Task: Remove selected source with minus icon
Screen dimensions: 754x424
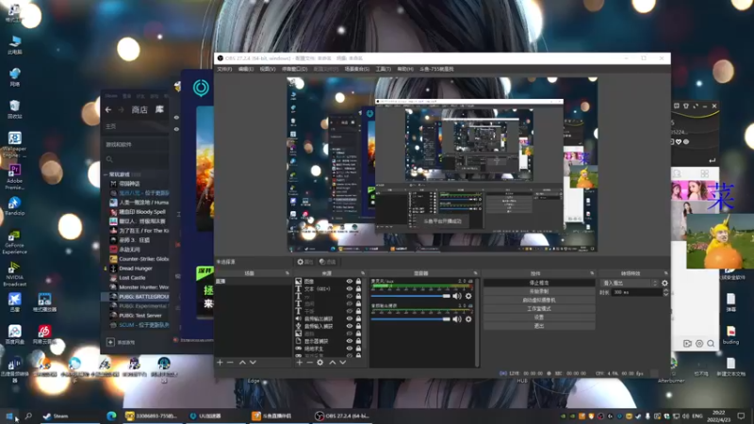Action: pyautogui.click(x=310, y=363)
